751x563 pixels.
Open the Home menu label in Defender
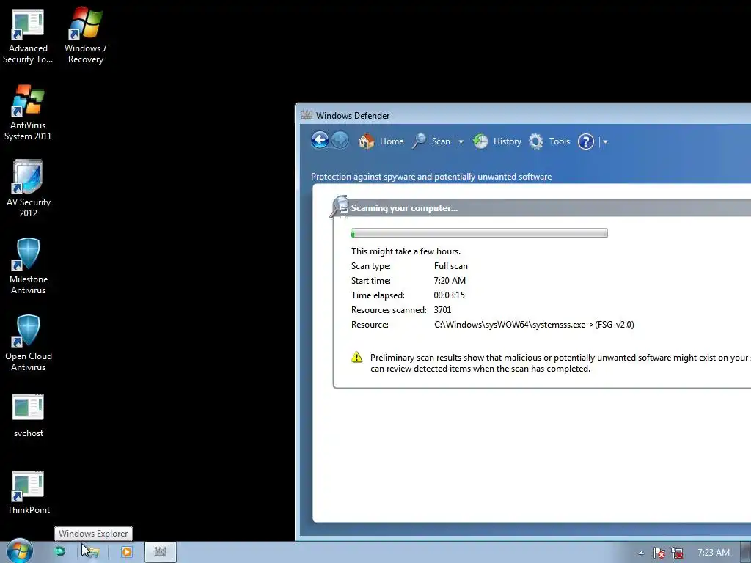point(392,141)
